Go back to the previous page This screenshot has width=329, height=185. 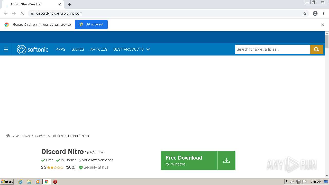[x=6, y=13]
